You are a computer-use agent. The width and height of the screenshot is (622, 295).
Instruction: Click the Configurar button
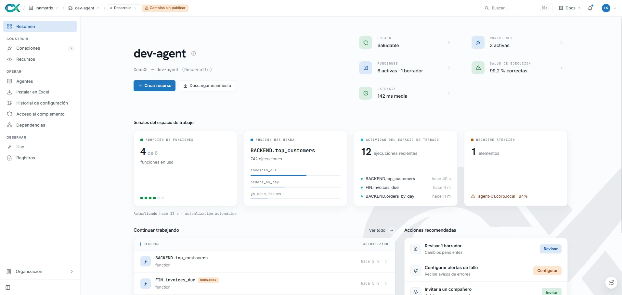[547, 271]
